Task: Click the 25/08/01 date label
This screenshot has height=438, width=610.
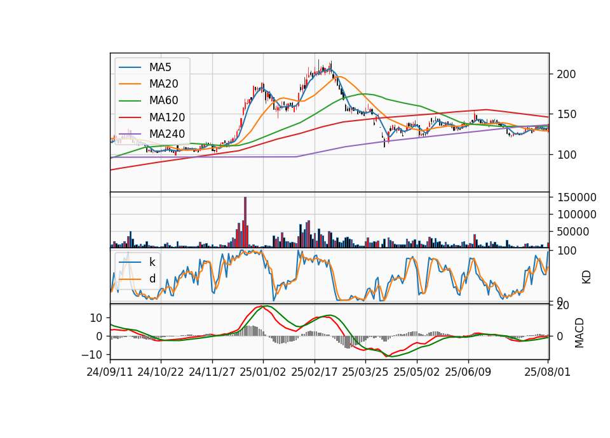Action: (547, 372)
